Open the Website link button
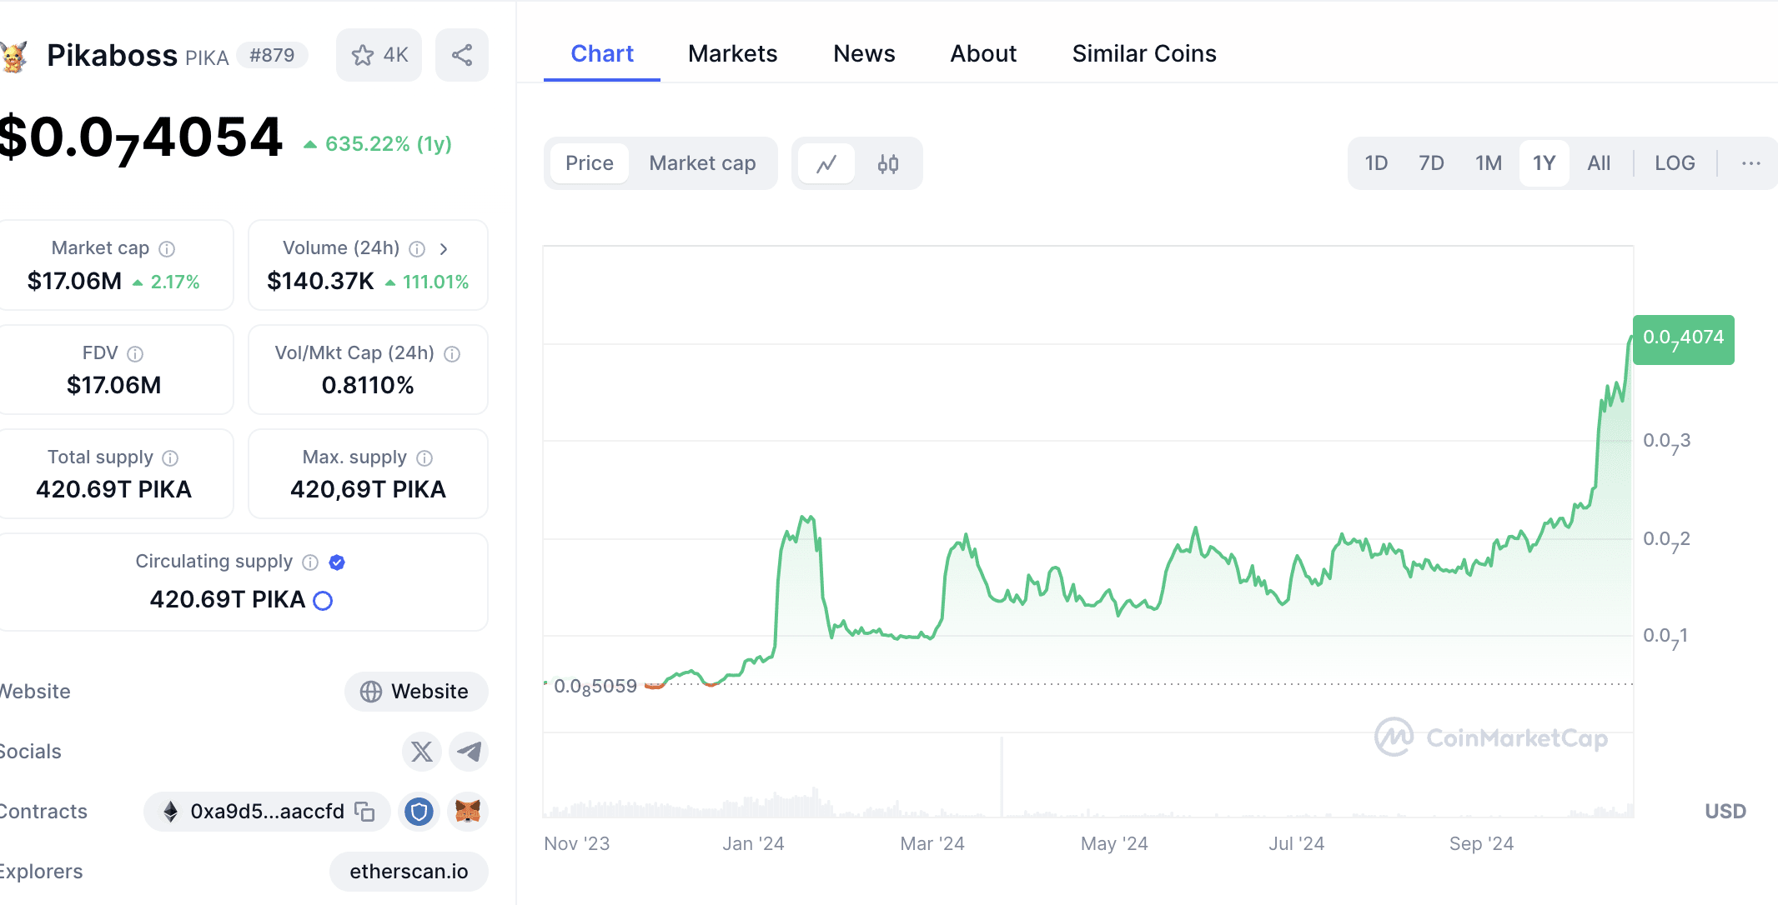The width and height of the screenshot is (1778, 905). (415, 692)
